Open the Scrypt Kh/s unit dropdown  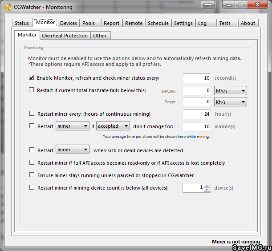[x=230, y=102]
